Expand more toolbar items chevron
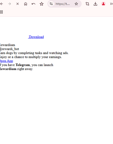113x144 pixels. point(111,4)
